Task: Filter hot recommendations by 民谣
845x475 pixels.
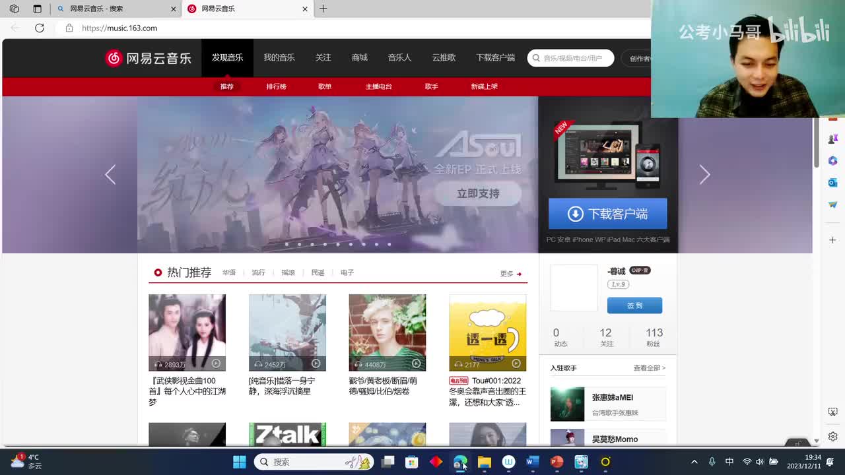Action: click(318, 272)
